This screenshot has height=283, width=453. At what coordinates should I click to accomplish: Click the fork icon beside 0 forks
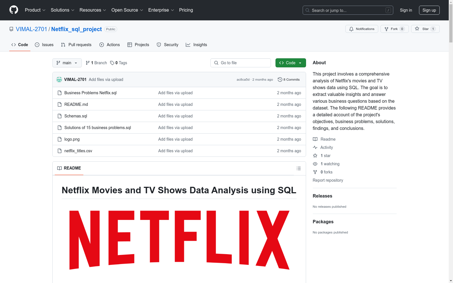point(315,172)
